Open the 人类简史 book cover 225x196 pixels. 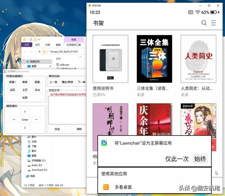pos(198,59)
